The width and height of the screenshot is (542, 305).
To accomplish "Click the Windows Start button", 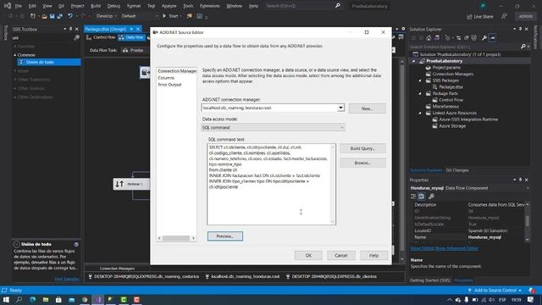I will (x=6, y=300).
